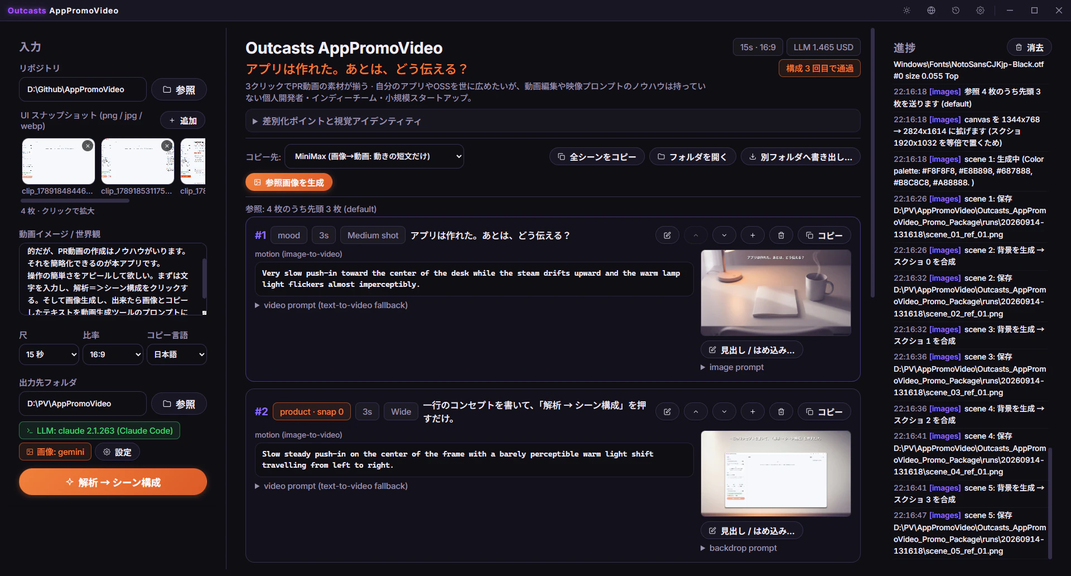This screenshot has width=1071, height=576.
Task: Click 参照画像を生成 to generate reference images
Action: pyautogui.click(x=289, y=183)
